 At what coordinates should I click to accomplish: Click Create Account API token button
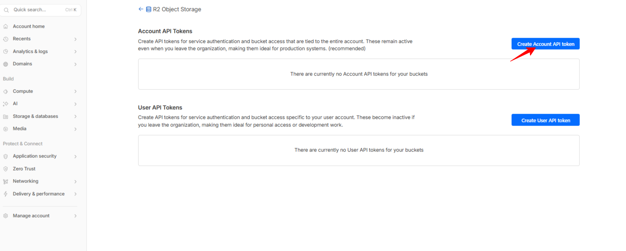click(545, 44)
